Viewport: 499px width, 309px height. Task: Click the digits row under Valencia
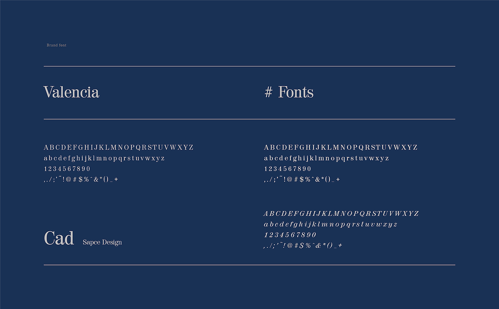click(67, 169)
